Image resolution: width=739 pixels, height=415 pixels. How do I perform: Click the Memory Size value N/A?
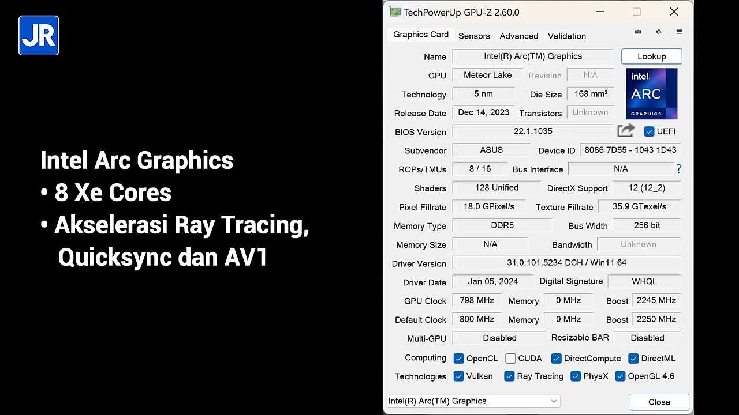point(490,244)
